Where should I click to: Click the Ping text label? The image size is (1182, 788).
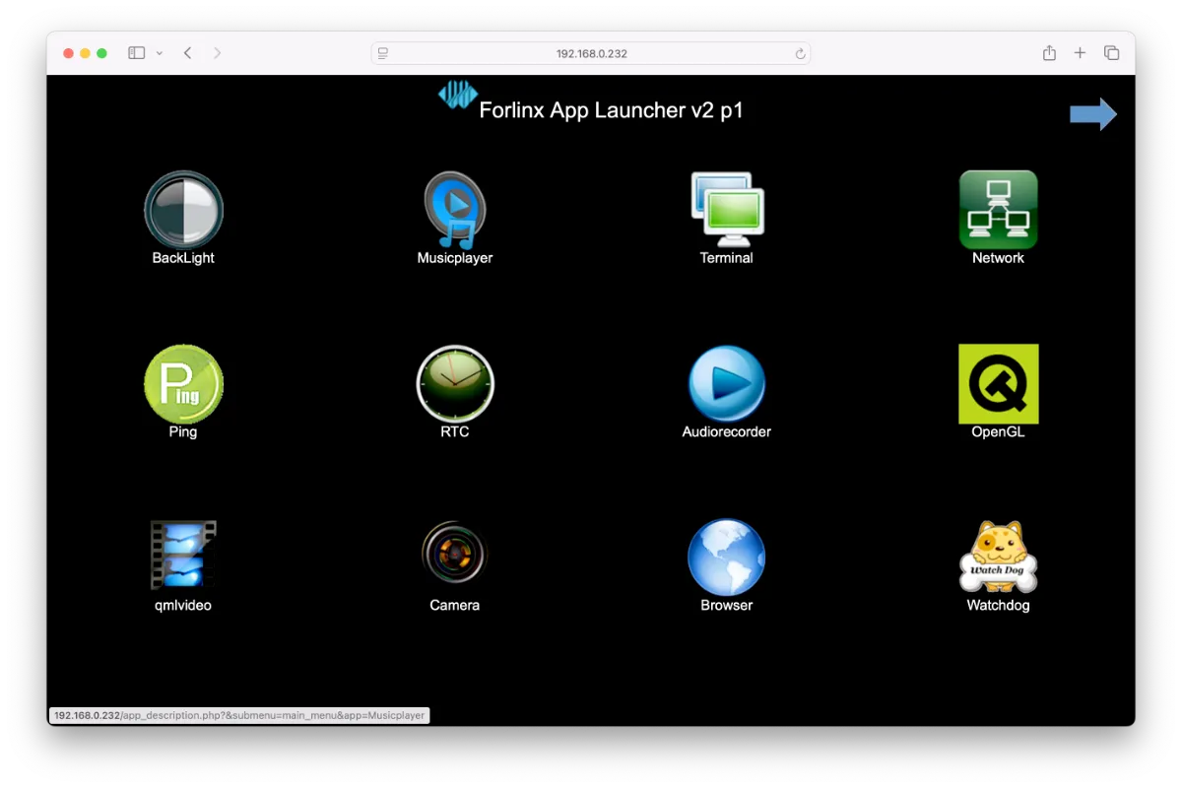click(x=183, y=432)
